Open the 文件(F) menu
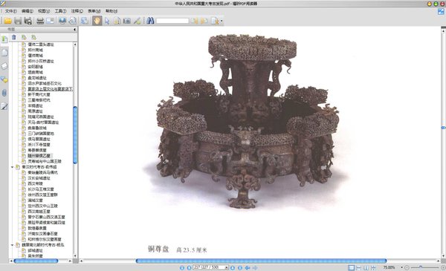The width and height of the screenshot is (446, 271). [x=10, y=11]
